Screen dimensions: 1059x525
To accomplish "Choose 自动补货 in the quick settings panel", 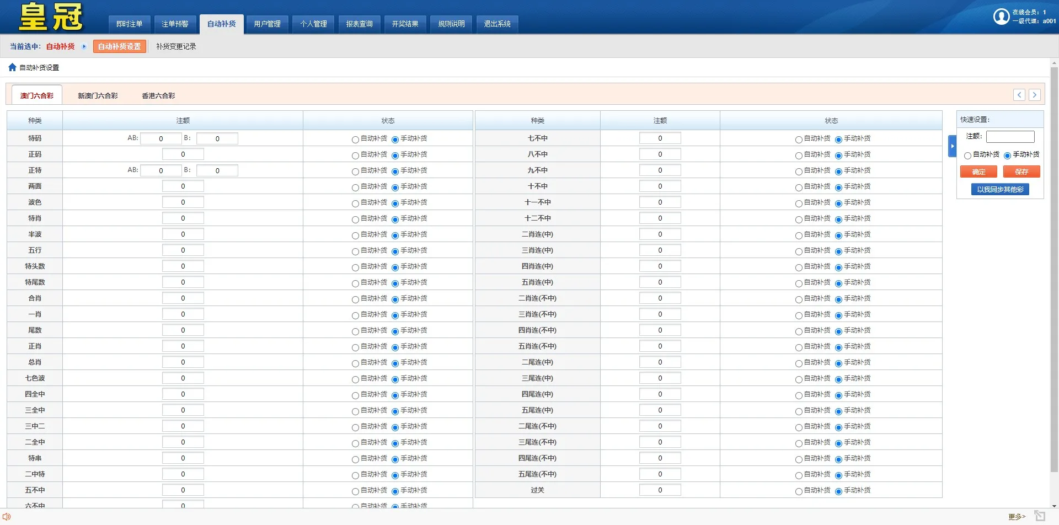I will [x=967, y=156].
